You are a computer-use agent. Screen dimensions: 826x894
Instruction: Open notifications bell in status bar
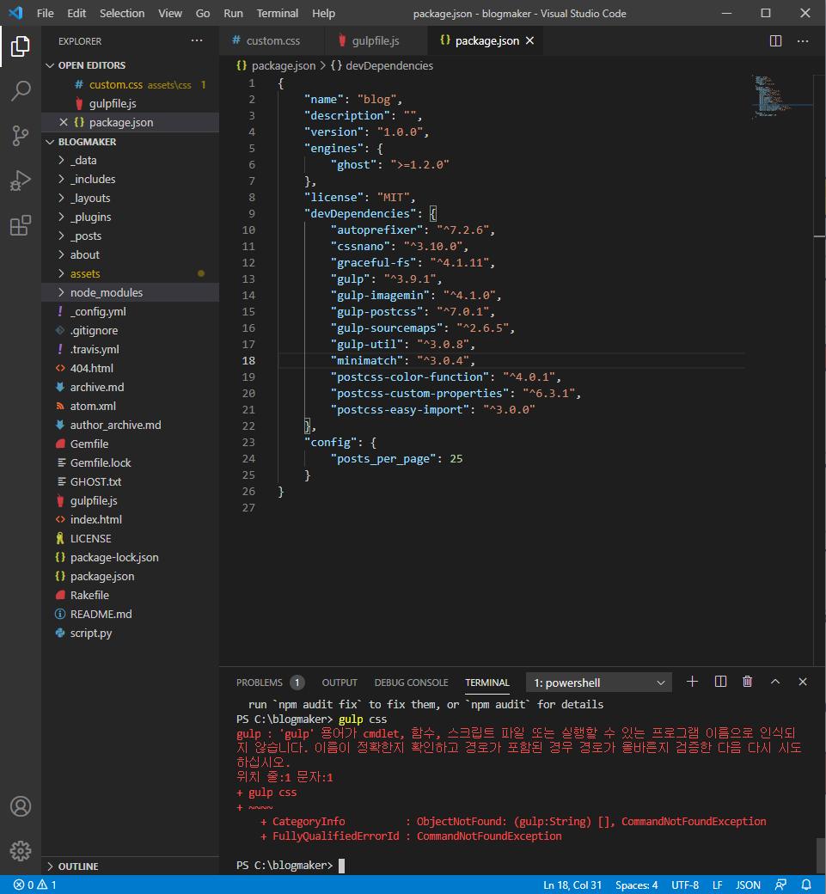pyautogui.click(x=806, y=885)
